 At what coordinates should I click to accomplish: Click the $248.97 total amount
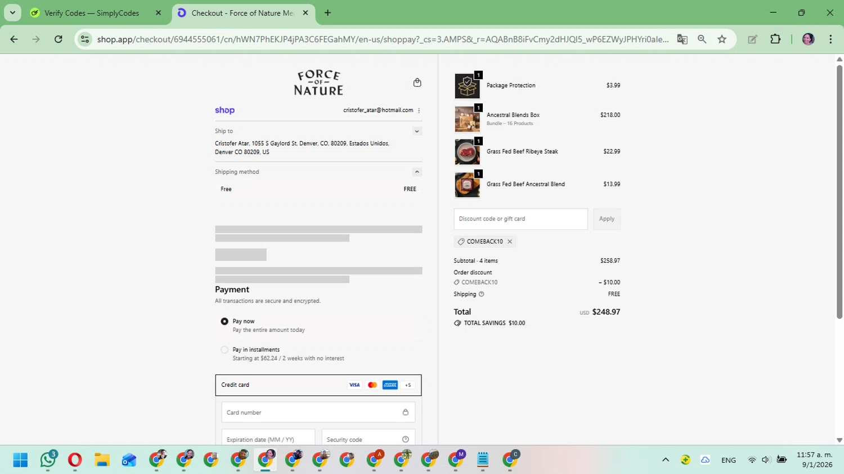[x=606, y=312]
